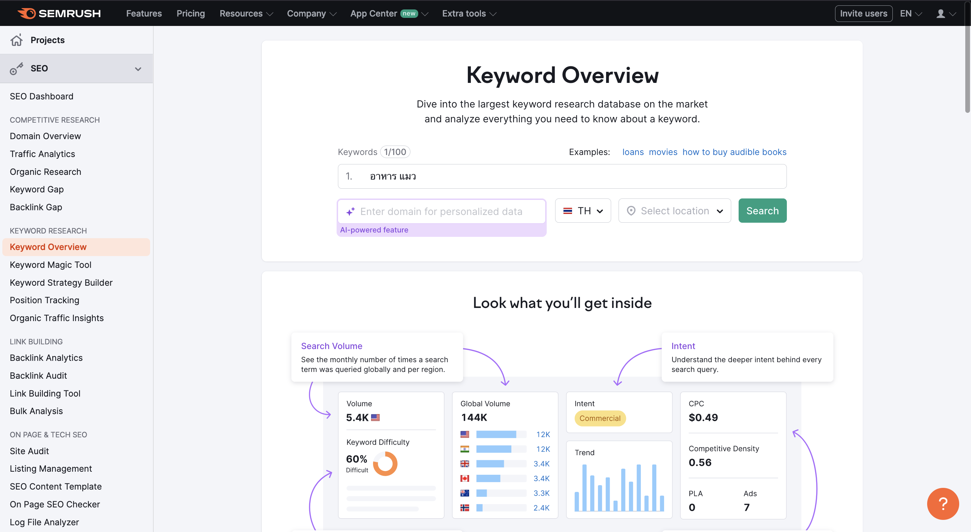Click the SEO key icon in the sidebar
The width and height of the screenshot is (971, 532).
[16, 68]
